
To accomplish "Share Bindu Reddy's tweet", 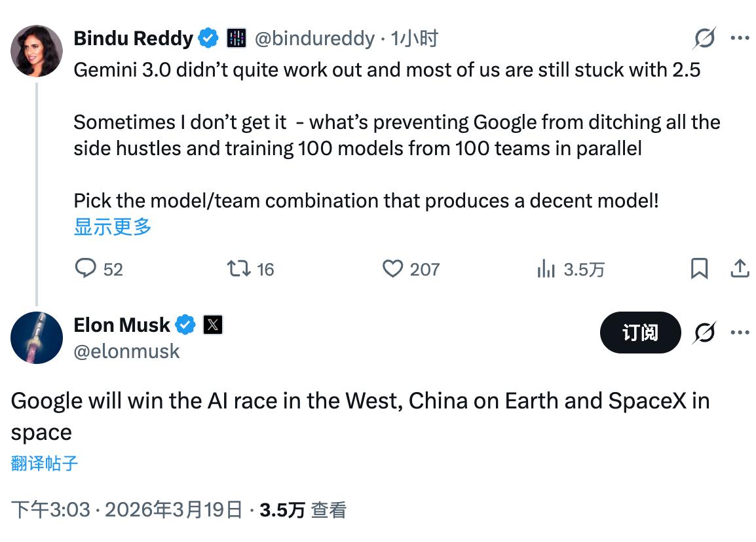I will (740, 268).
